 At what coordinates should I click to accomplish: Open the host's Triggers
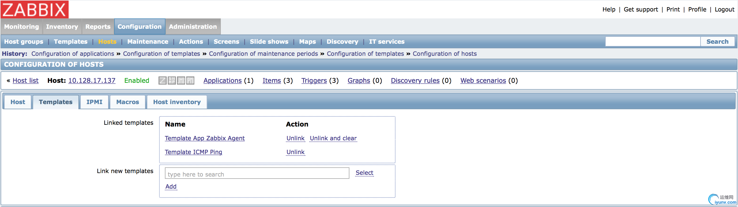pyautogui.click(x=314, y=80)
